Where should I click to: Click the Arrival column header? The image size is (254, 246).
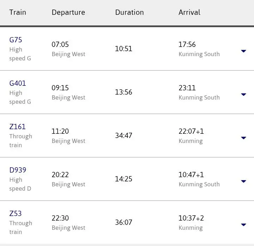click(x=189, y=12)
